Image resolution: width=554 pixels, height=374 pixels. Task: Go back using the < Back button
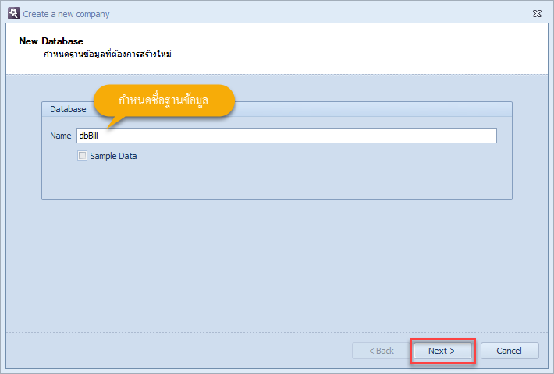click(x=381, y=351)
